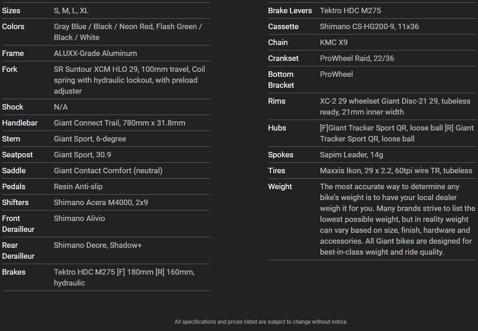Select the 'Front Derailleur' label
The image size is (478, 331).
pos(18,224)
